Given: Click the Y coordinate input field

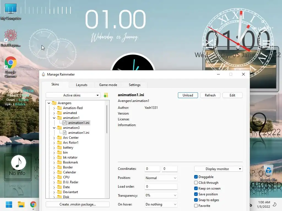Looking at the screenshot, I should [170, 169].
